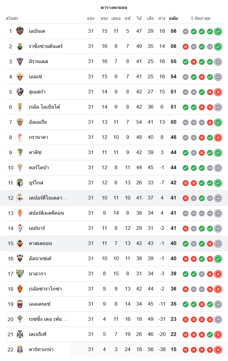Select the Almería club badge
This screenshot has height=361, width=228.
pos(20,122)
